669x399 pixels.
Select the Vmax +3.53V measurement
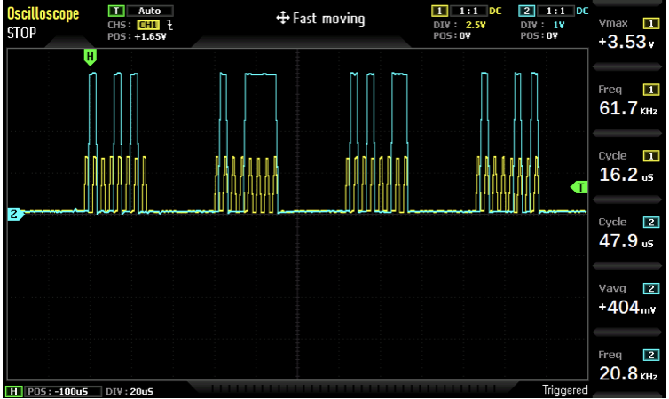[x=626, y=42]
